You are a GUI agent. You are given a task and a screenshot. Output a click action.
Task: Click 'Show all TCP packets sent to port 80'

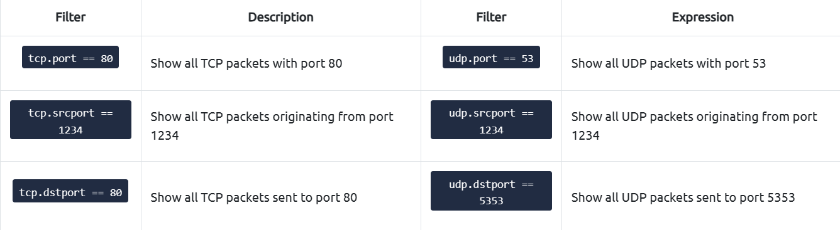point(254,197)
